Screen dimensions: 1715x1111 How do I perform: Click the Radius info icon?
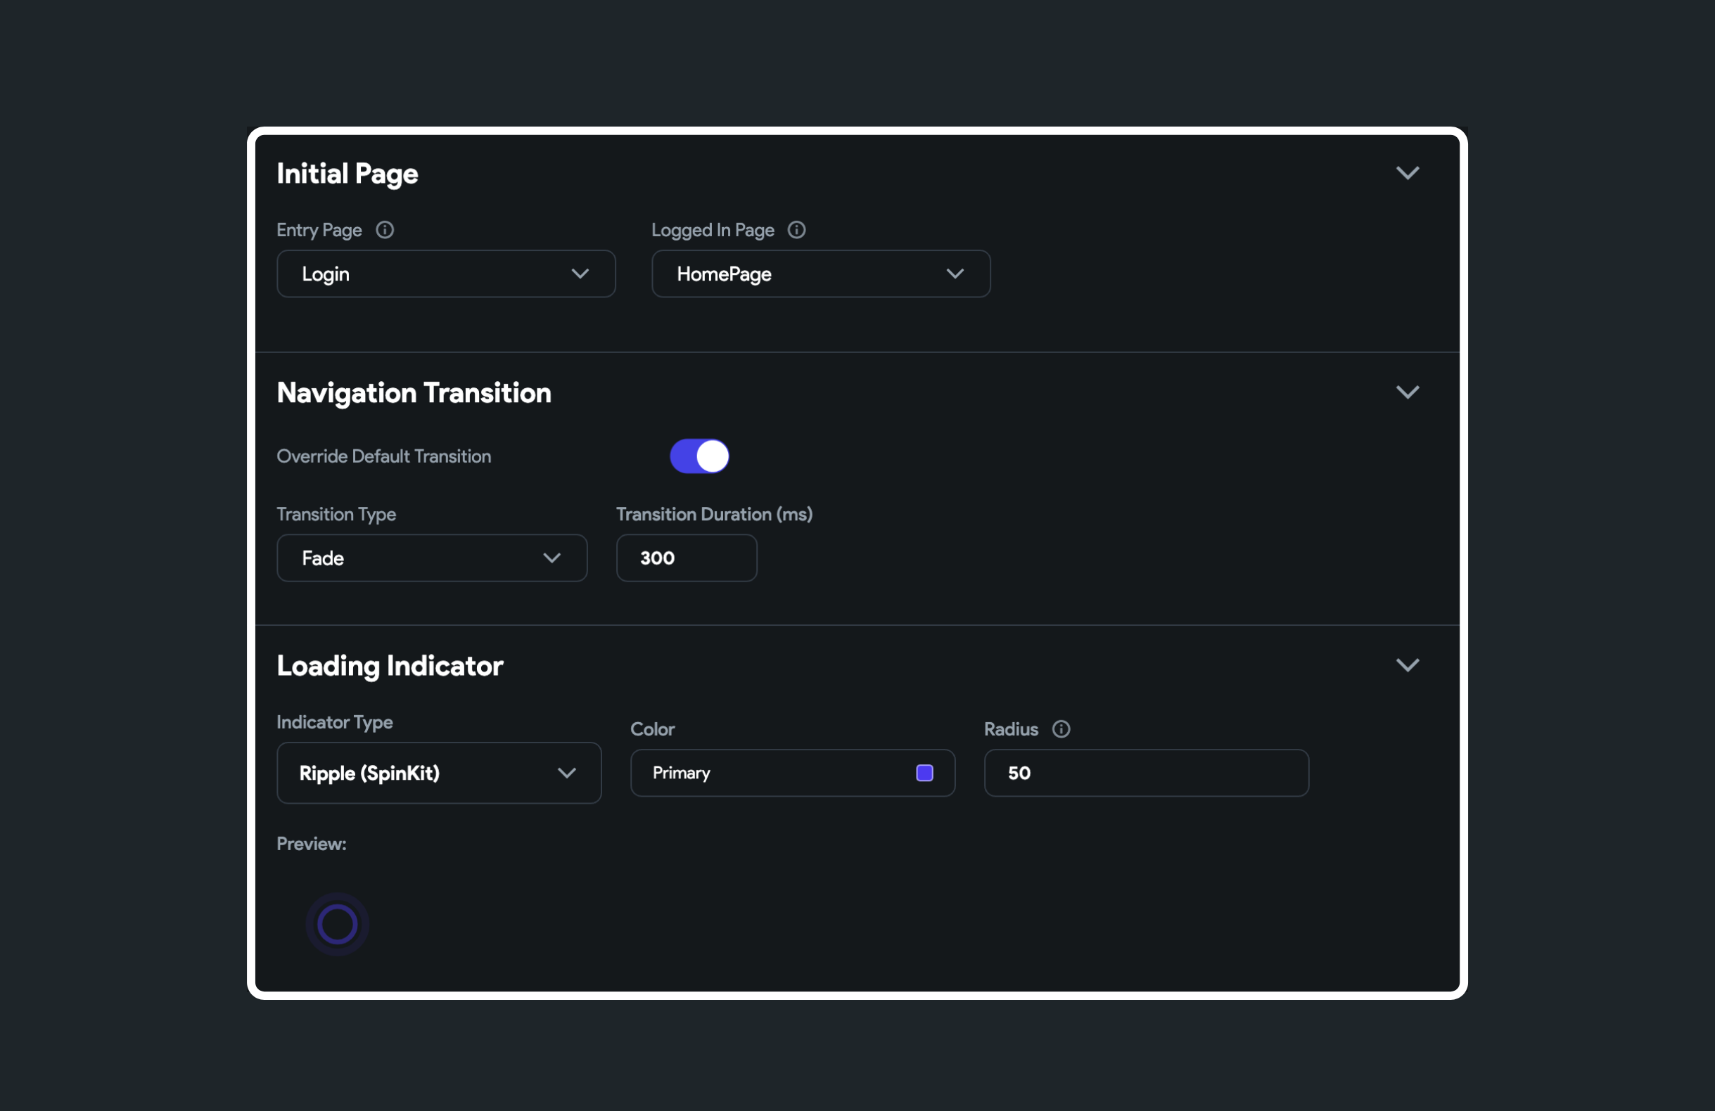point(1061,729)
